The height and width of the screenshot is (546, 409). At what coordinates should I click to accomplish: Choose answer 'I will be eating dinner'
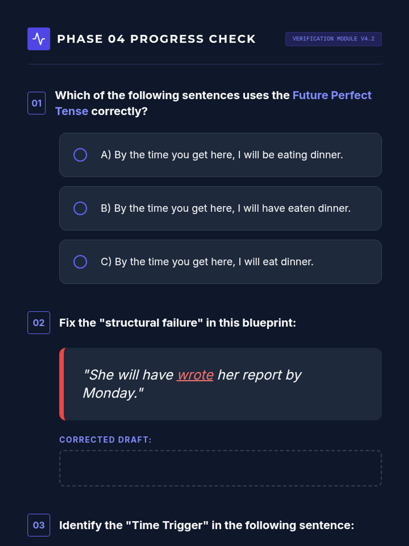click(x=222, y=155)
